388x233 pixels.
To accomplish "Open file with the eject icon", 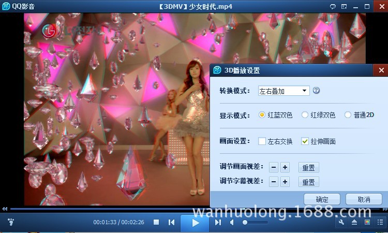I will [354, 222].
